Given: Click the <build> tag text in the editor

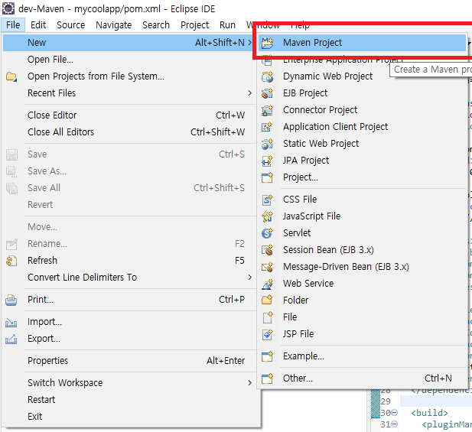Looking at the screenshot, I should (430, 413).
